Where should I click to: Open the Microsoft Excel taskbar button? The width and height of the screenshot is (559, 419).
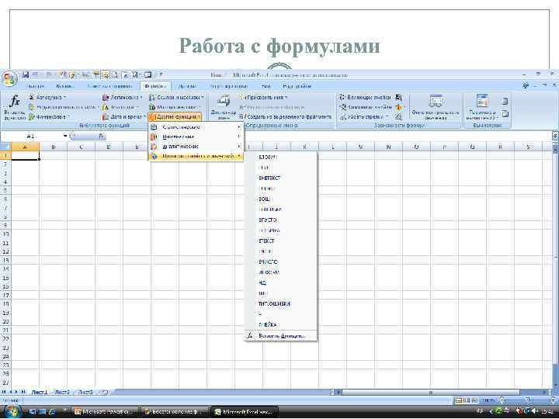[x=245, y=411]
